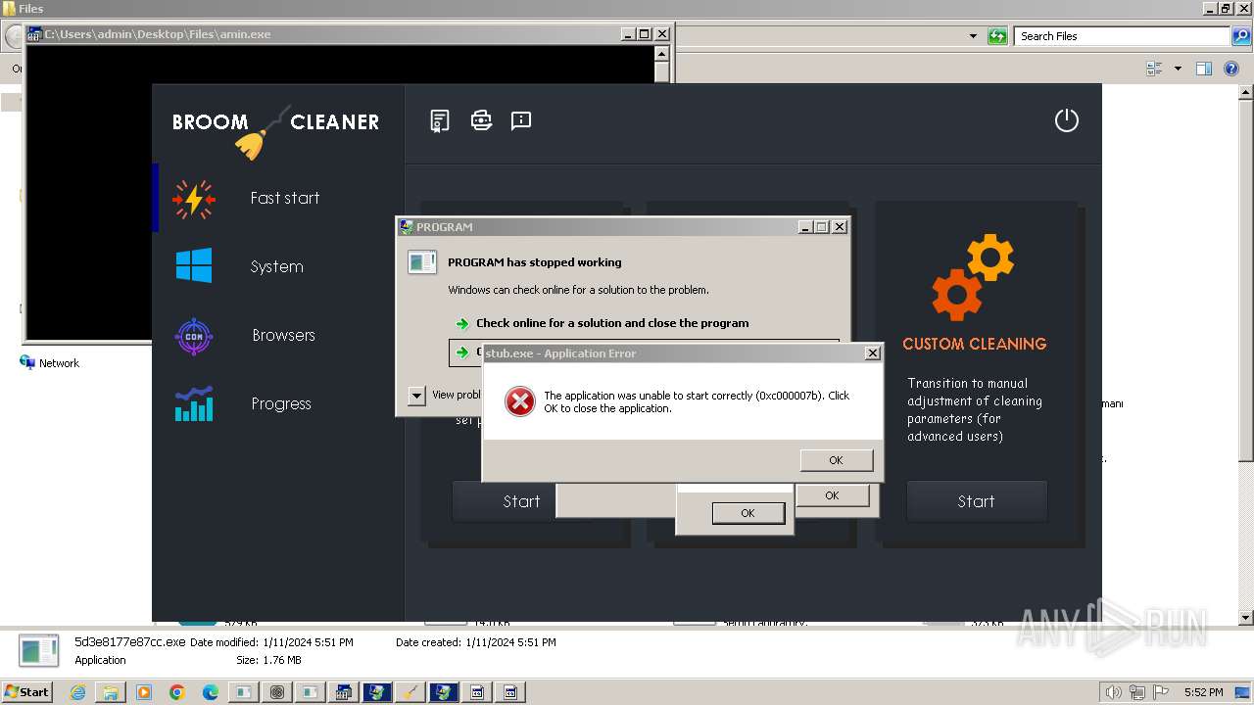Click Start under Custom Cleaning card
Image resolution: width=1254 pixels, height=705 pixels.
click(x=977, y=501)
